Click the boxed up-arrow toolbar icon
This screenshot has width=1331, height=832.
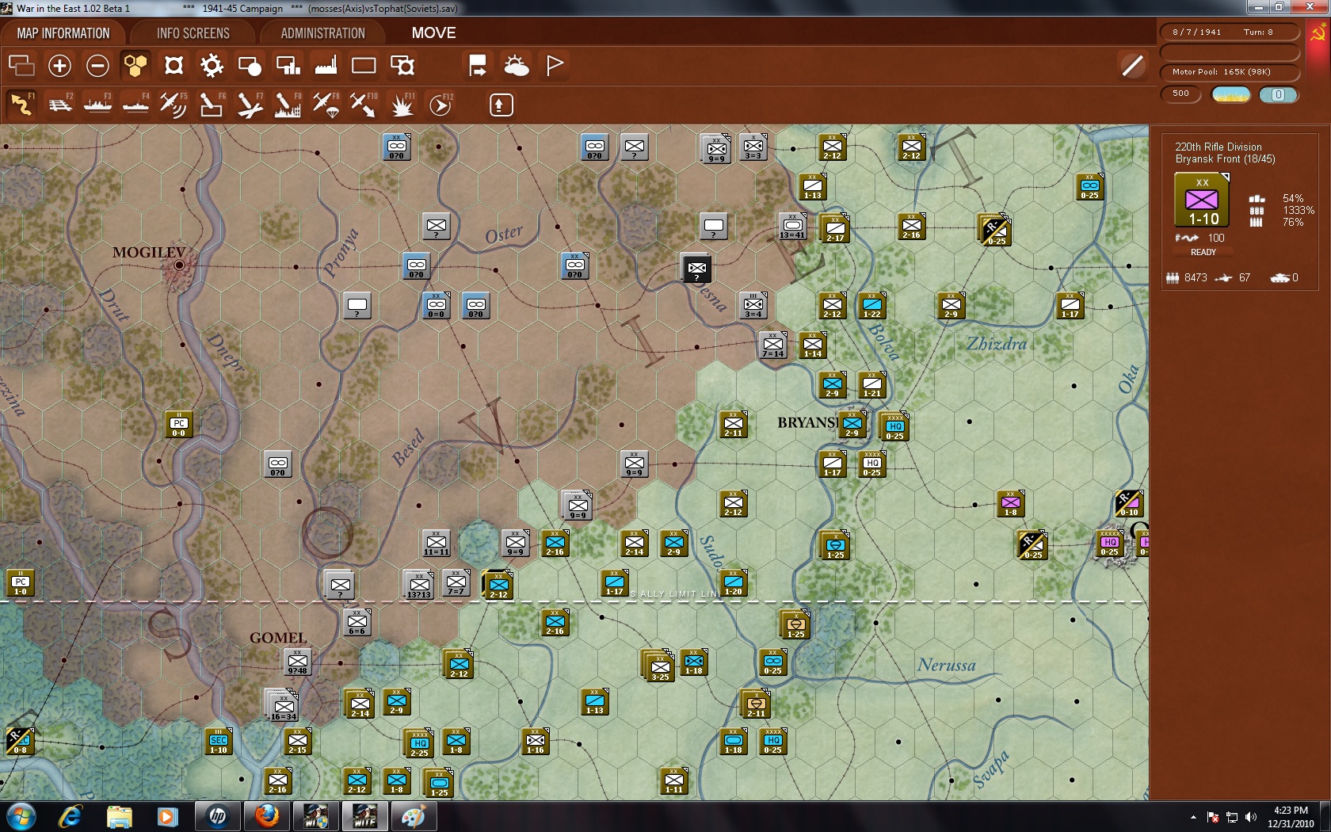coord(501,105)
